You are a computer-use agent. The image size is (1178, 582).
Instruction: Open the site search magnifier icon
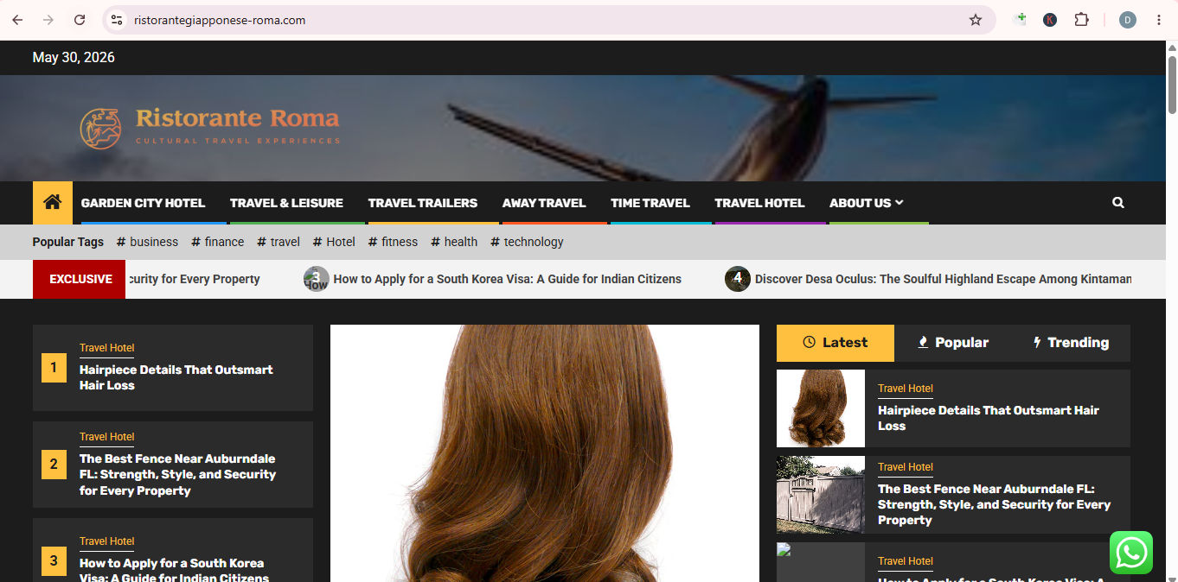tap(1118, 203)
